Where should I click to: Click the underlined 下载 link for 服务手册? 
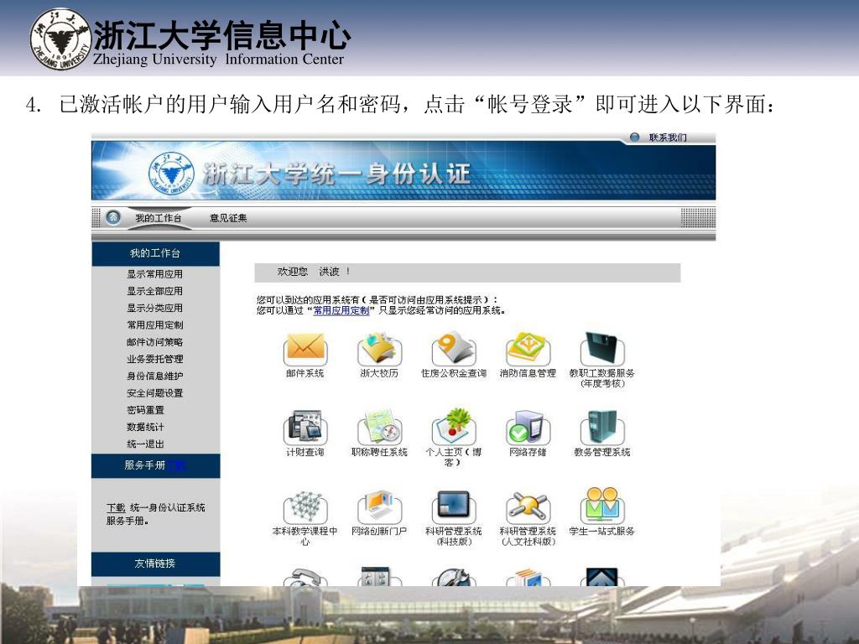116,507
